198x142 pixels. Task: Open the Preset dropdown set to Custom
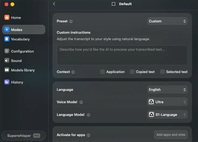(x=168, y=21)
